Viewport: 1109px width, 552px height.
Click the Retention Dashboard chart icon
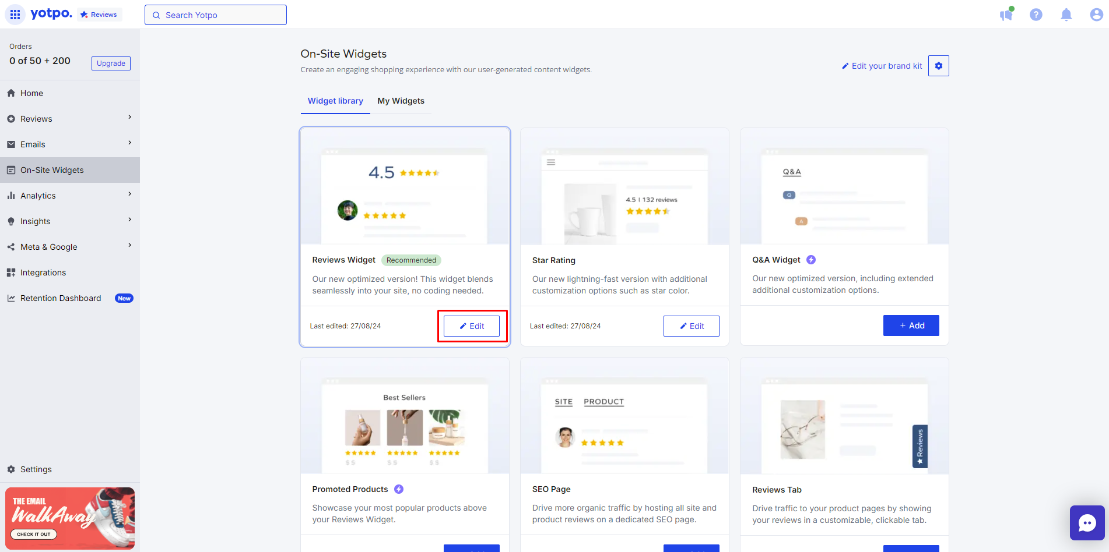(x=11, y=298)
